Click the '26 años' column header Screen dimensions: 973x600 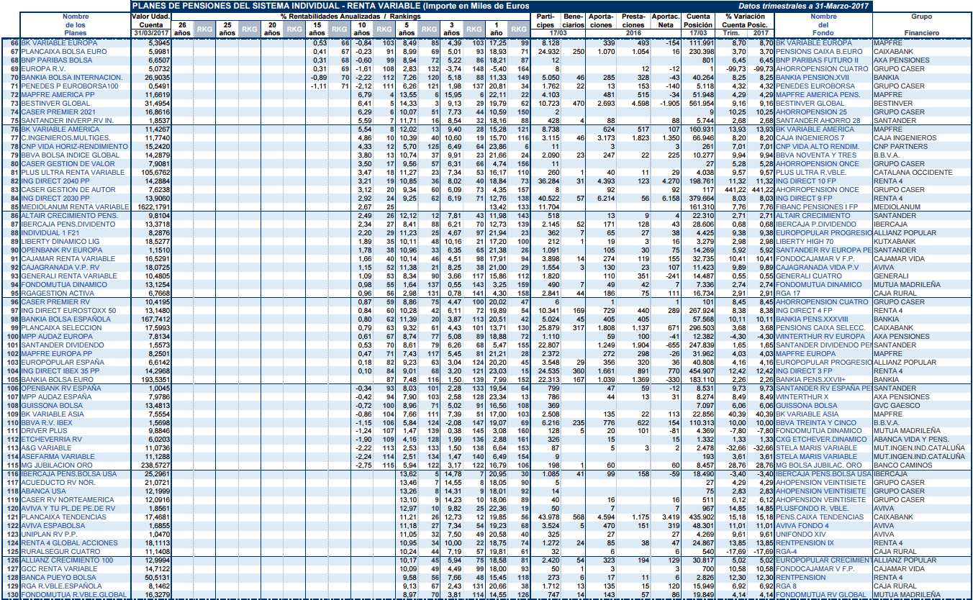click(x=183, y=28)
